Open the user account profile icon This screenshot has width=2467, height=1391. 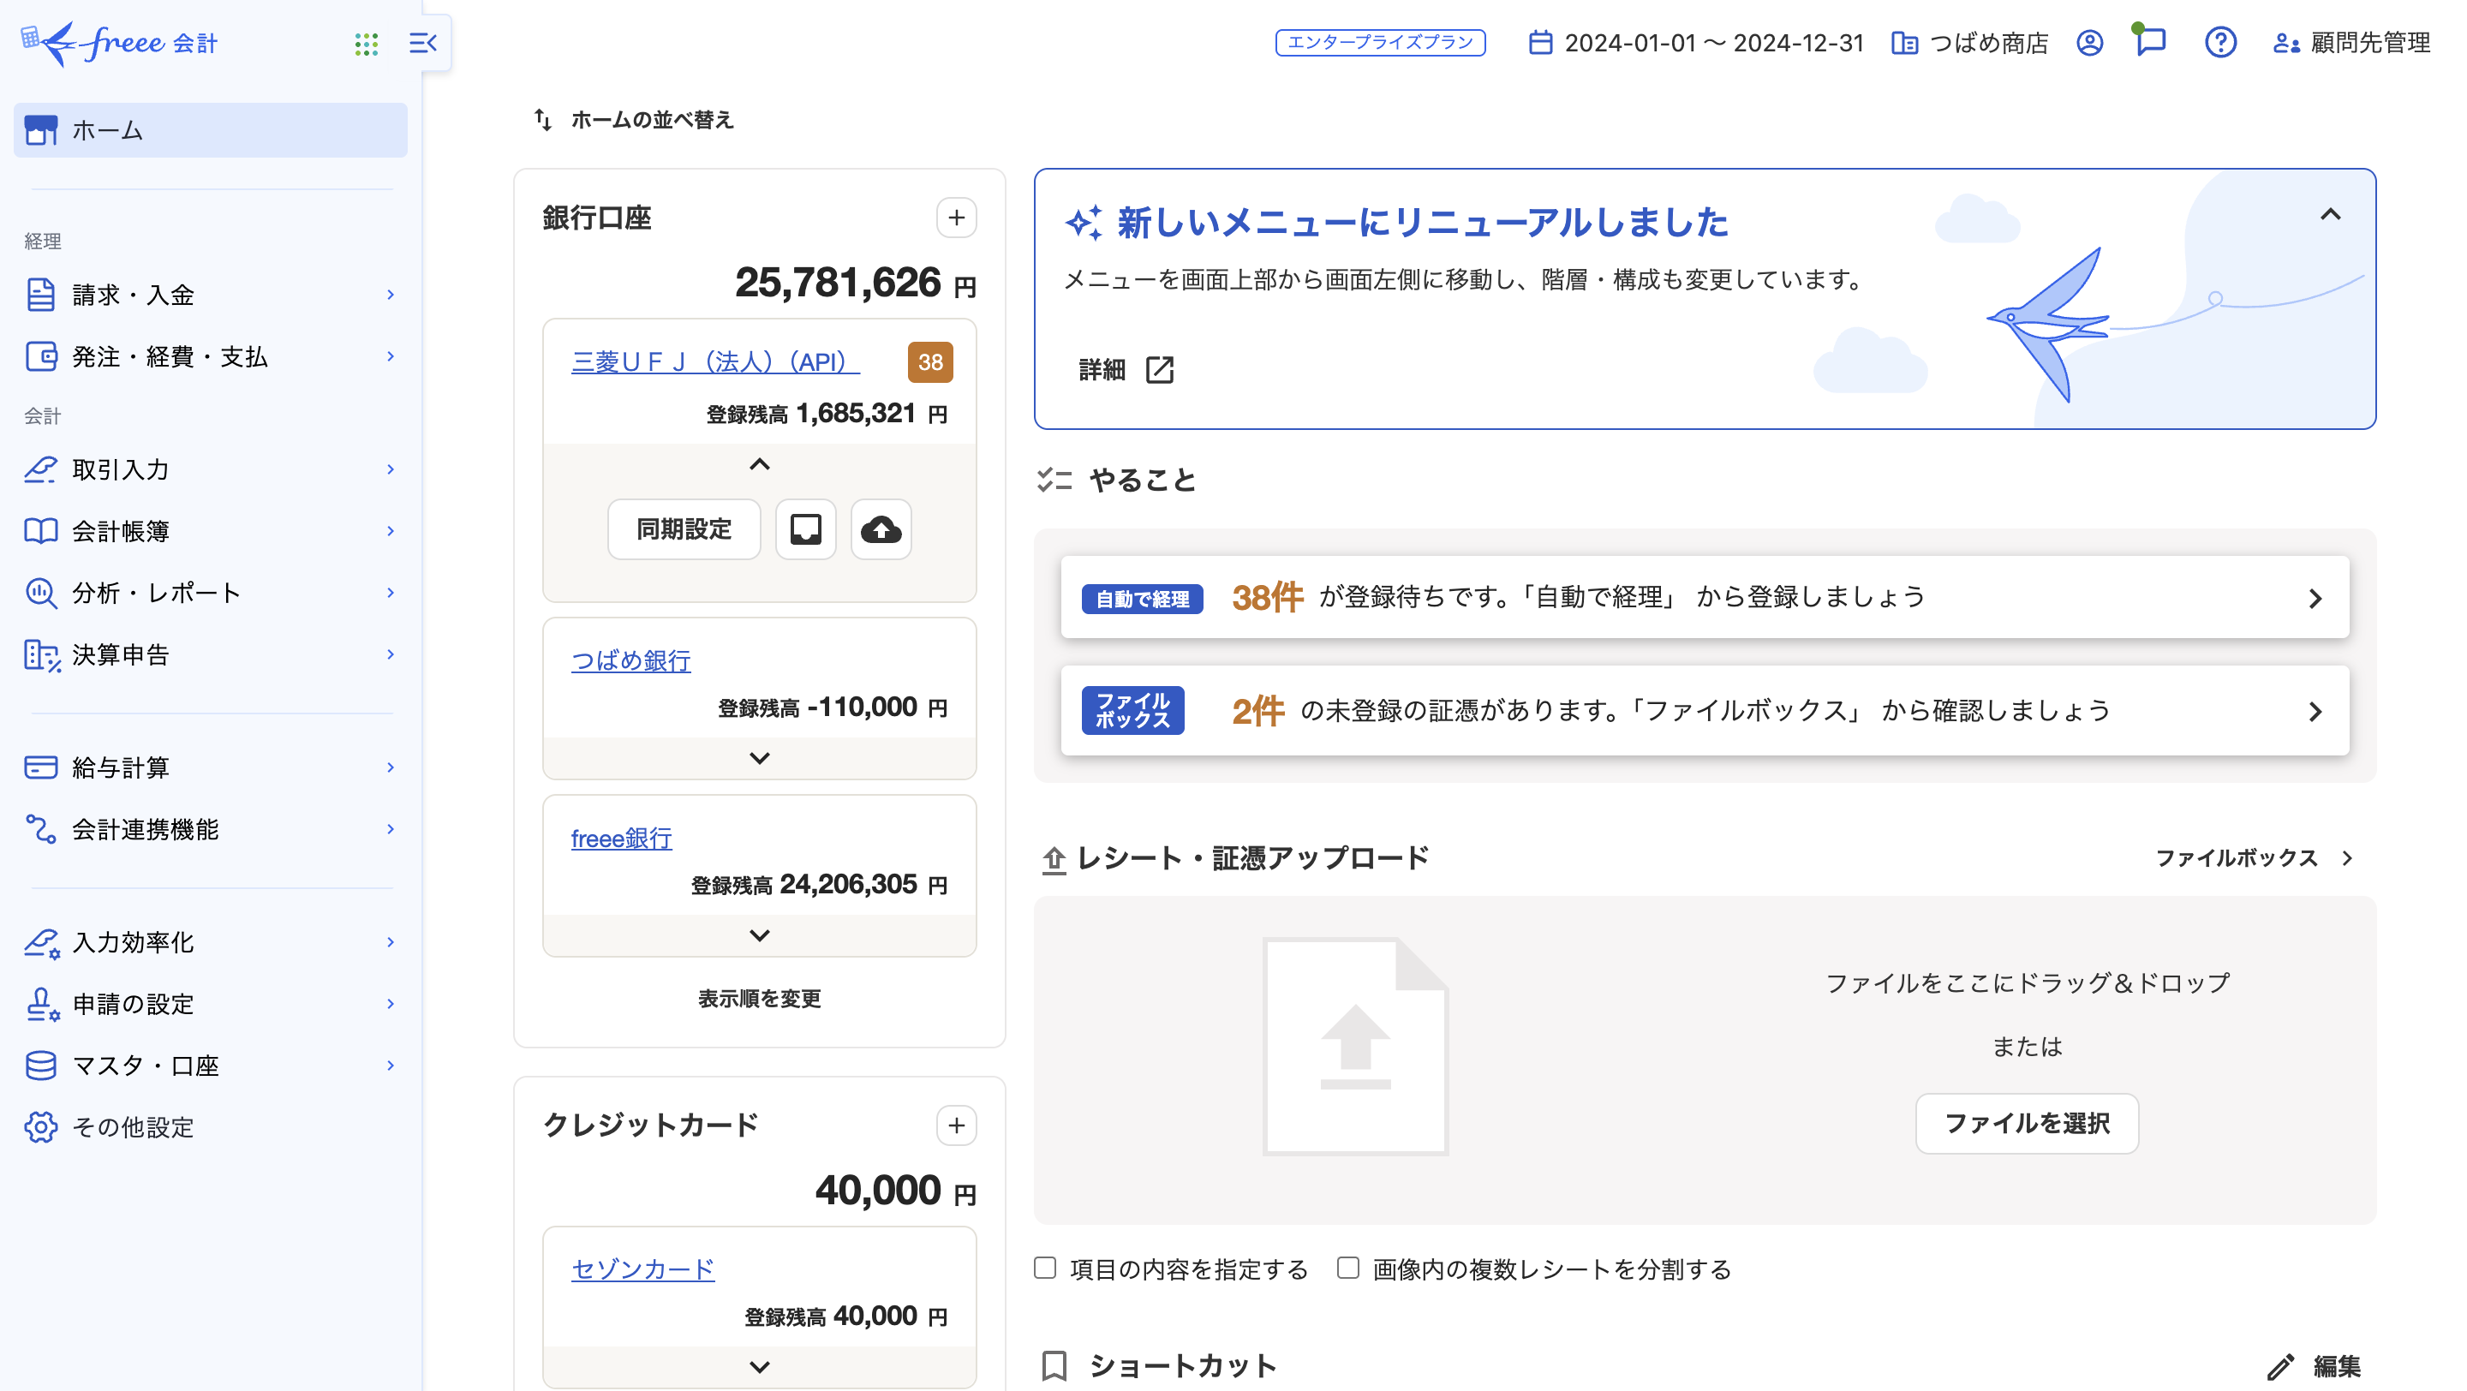coord(2090,43)
